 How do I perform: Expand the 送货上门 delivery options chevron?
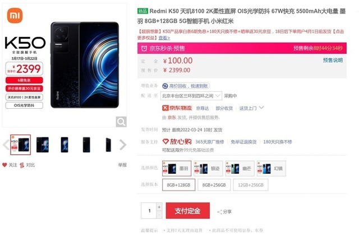coord(261,108)
